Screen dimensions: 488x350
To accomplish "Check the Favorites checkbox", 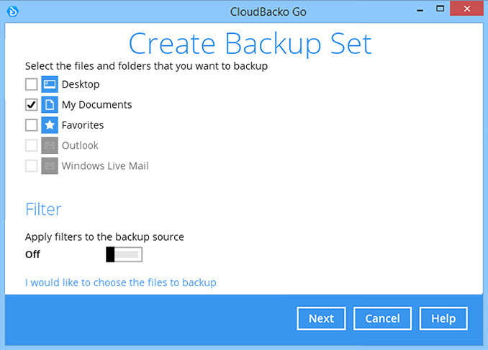I will (32, 125).
